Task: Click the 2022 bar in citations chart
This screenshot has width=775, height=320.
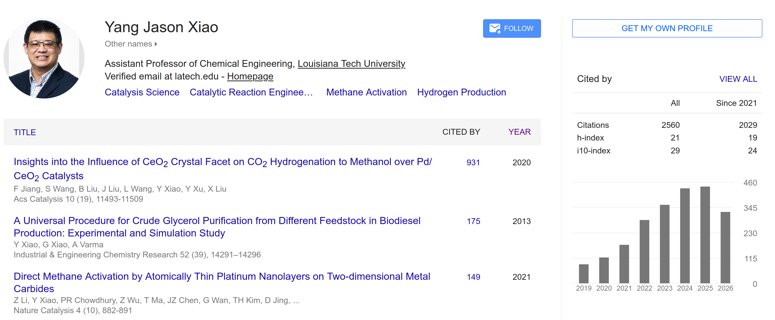Action: click(644, 252)
